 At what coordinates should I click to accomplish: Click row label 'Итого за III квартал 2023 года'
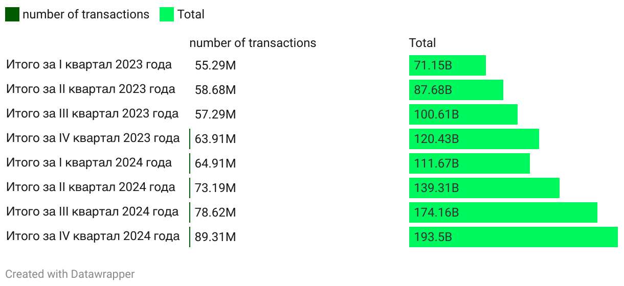pyautogui.click(x=93, y=114)
